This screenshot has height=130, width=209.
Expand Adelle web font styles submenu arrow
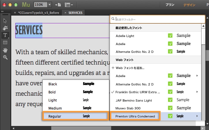[x=197, y=76]
